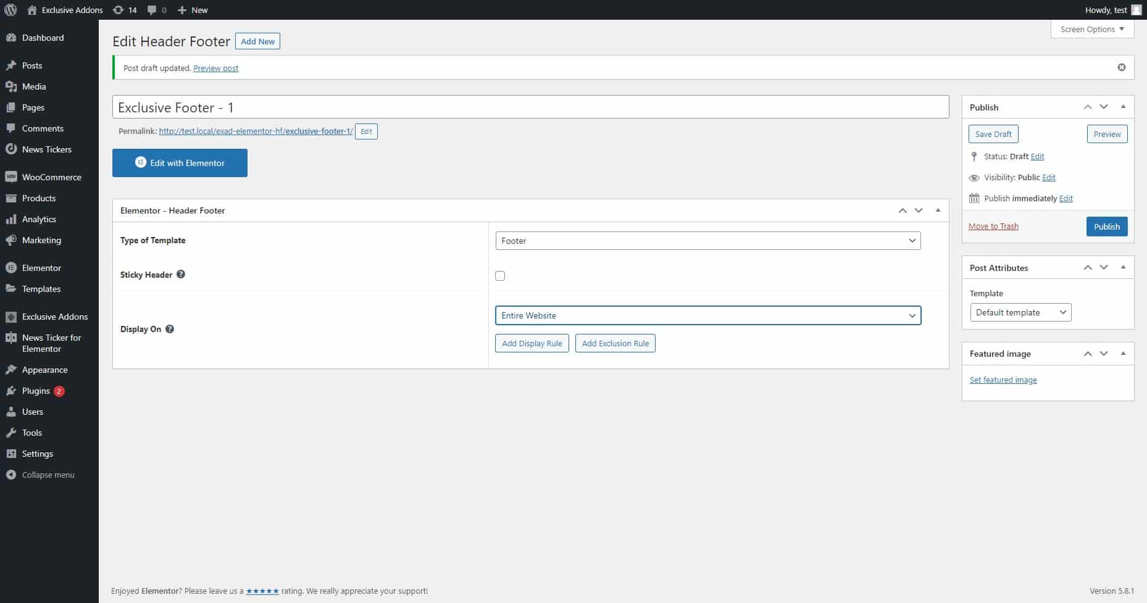Collapse the Post Attributes panel
The height and width of the screenshot is (603, 1147).
(1123, 267)
